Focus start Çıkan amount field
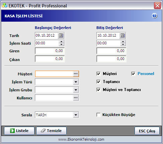 coord(50,59)
